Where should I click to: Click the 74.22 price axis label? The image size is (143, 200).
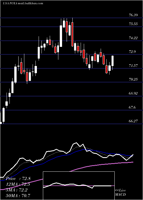pyautogui.click(x=133, y=38)
